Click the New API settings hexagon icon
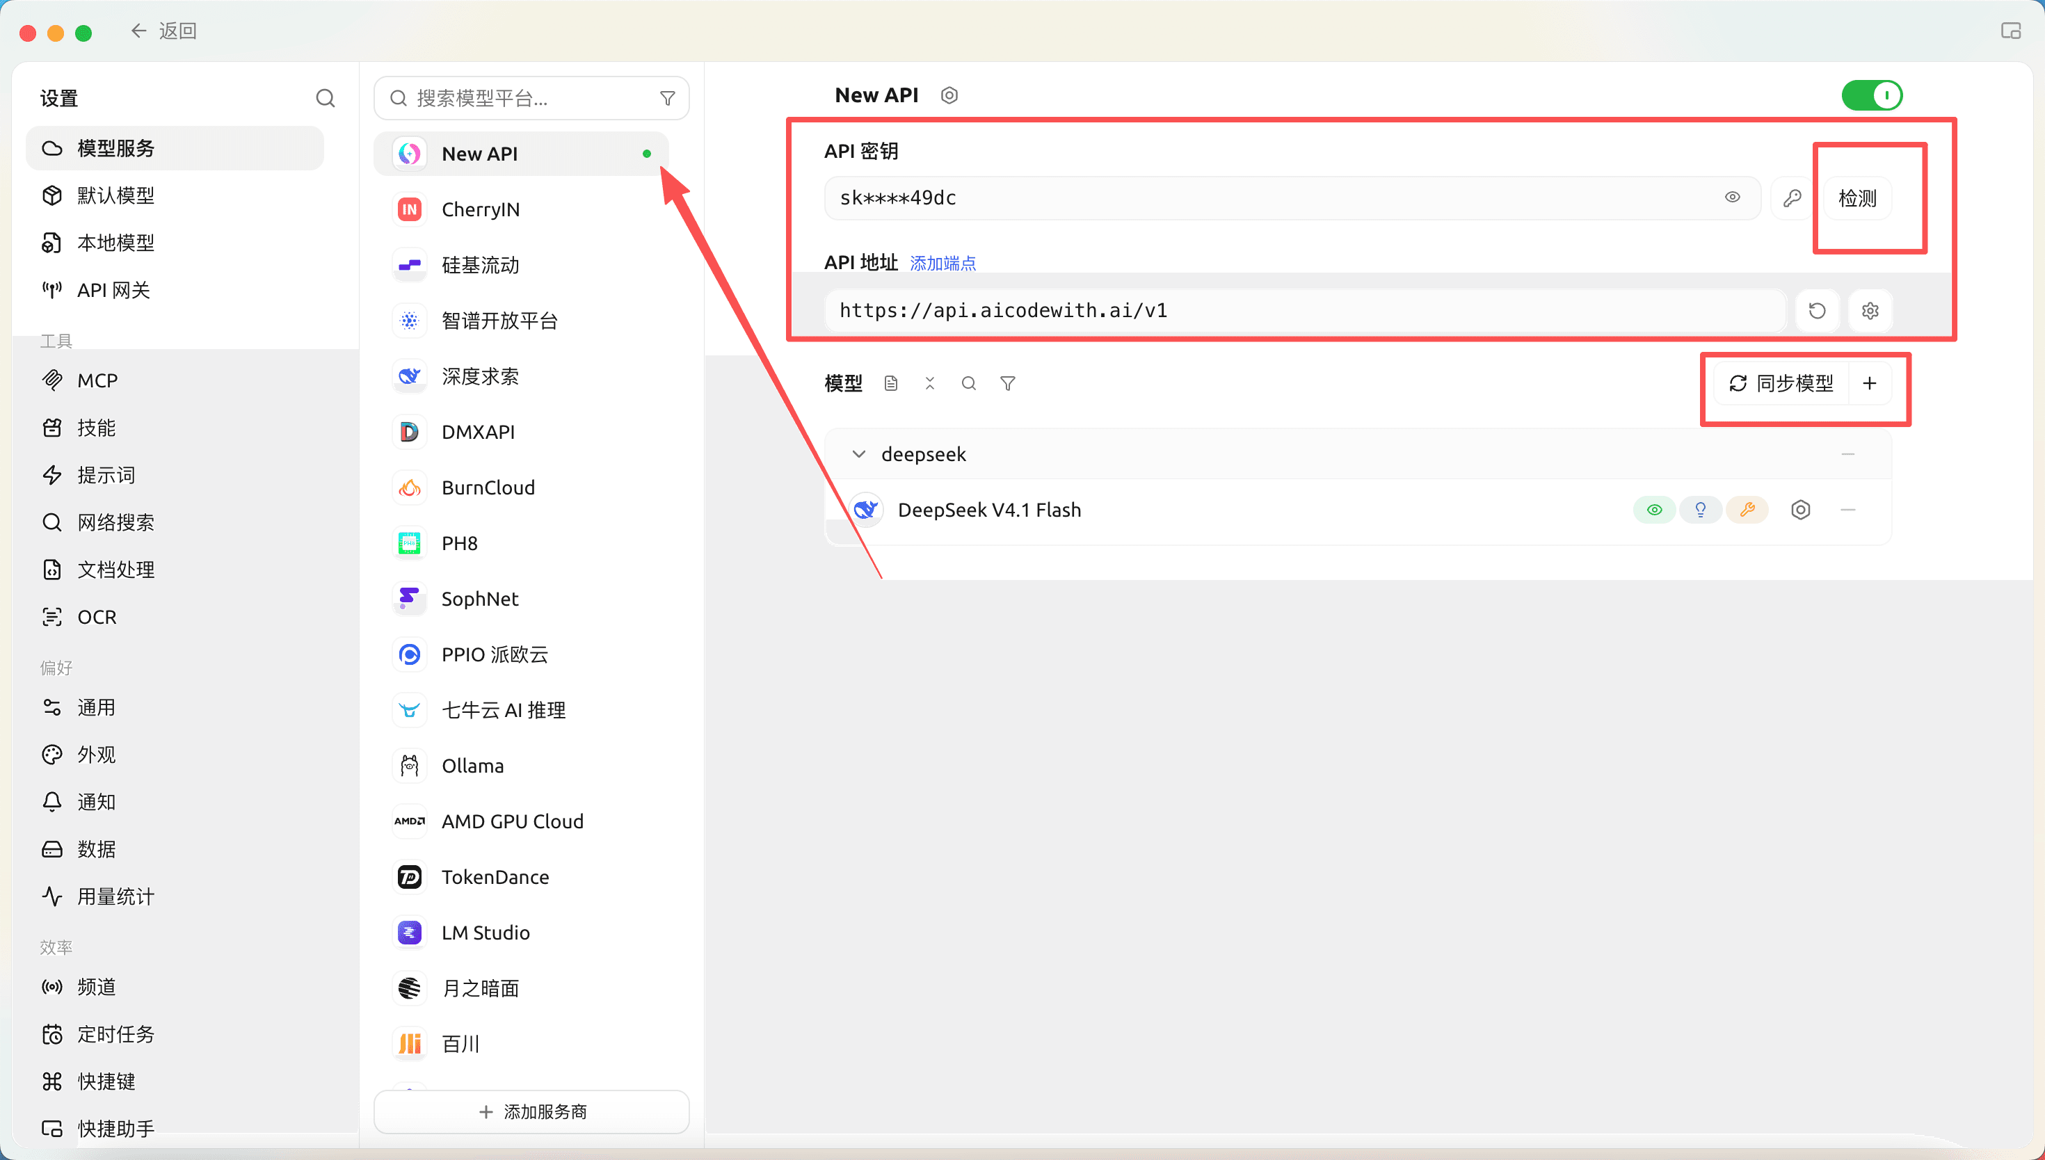This screenshot has width=2045, height=1160. point(949,95)
